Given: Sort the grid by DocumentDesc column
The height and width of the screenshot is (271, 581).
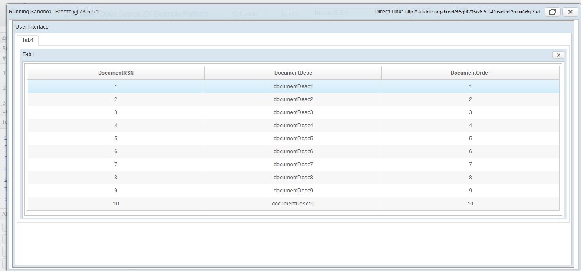Looking at the screenshot, I should 293,73.
